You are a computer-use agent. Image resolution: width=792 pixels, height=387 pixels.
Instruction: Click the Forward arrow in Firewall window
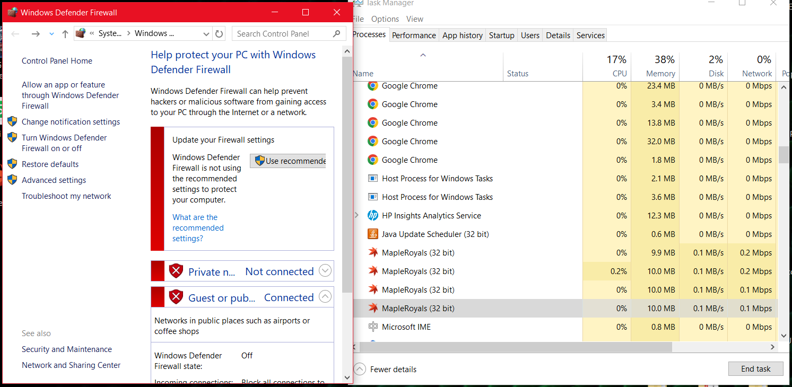coord(36,34)
